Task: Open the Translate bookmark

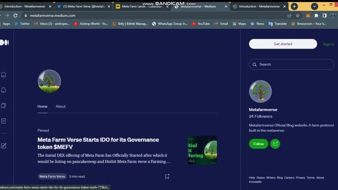Action: coord(278,24)
